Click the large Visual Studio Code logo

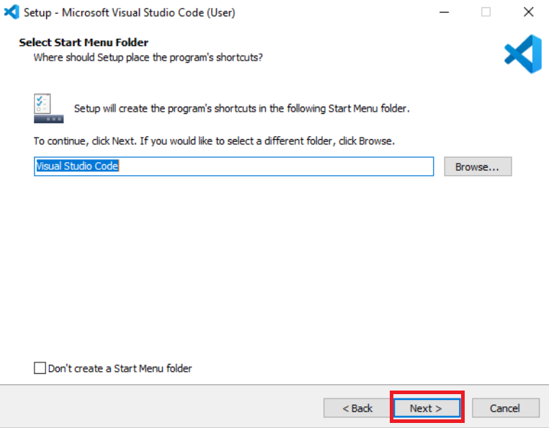click(522, 54)
